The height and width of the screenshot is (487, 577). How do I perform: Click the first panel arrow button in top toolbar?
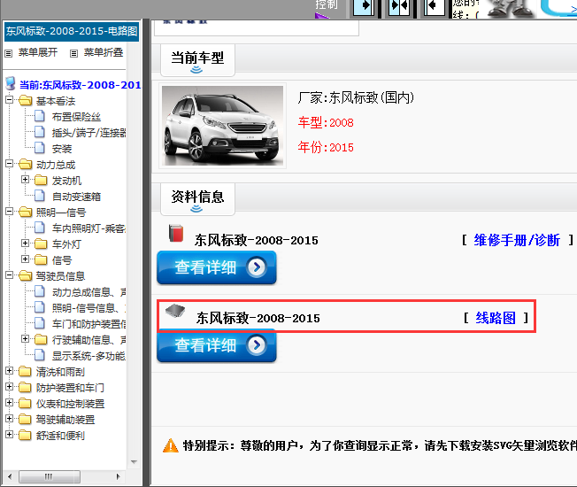pos(364,6)
